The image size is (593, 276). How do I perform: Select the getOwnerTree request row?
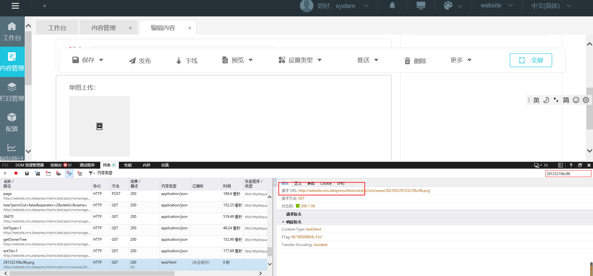(x=134, y=242)
